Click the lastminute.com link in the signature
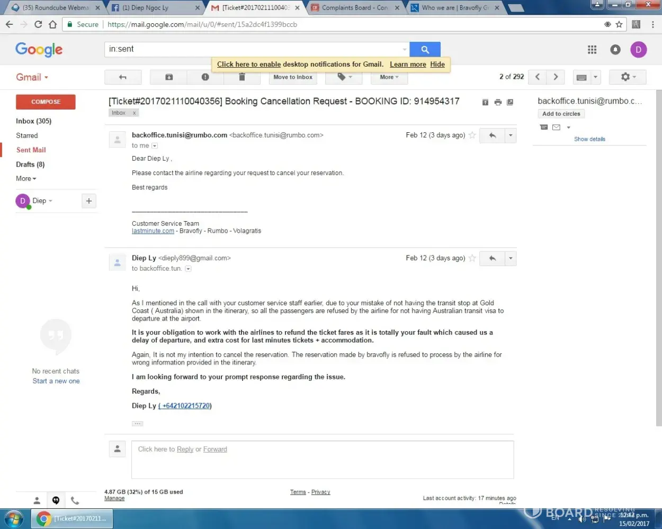This screenshot has height=529, width=662. click(153, 231)
